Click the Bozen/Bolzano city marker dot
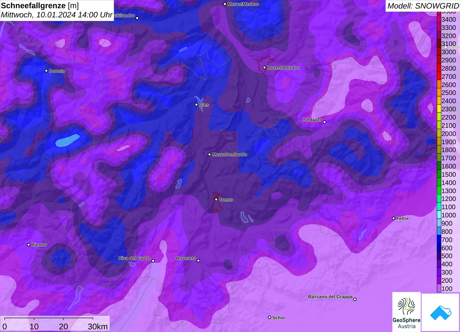 [x=264, y=67]
